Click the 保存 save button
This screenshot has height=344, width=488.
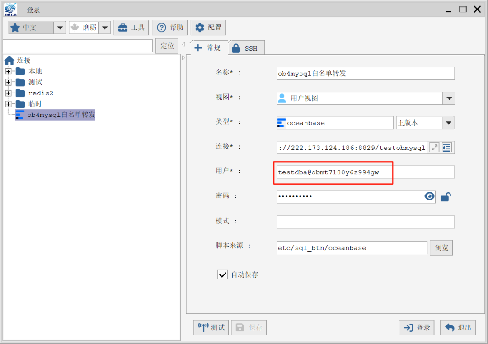coord(249,327)
